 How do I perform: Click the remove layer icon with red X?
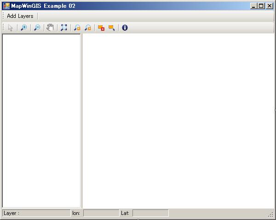point(101,27)
